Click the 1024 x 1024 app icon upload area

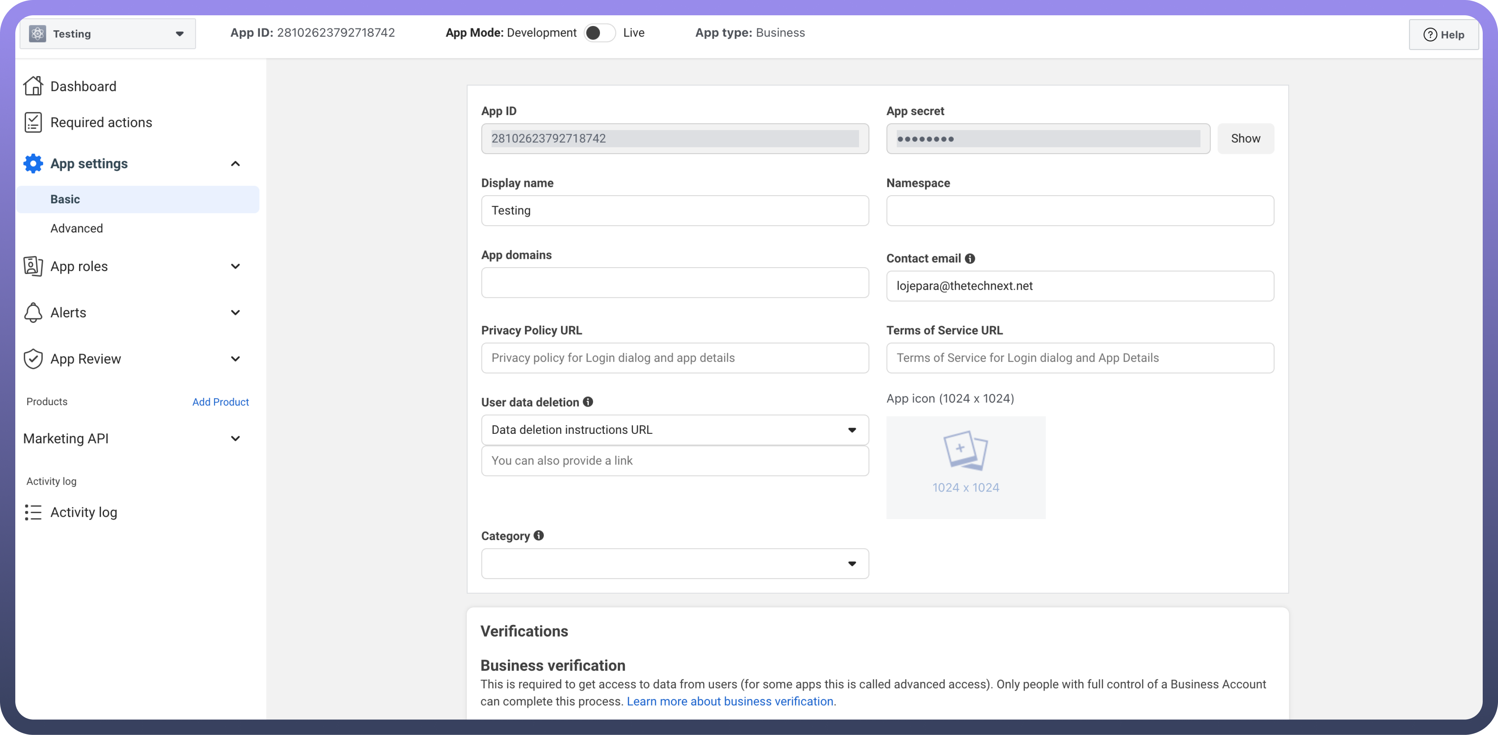965,467
